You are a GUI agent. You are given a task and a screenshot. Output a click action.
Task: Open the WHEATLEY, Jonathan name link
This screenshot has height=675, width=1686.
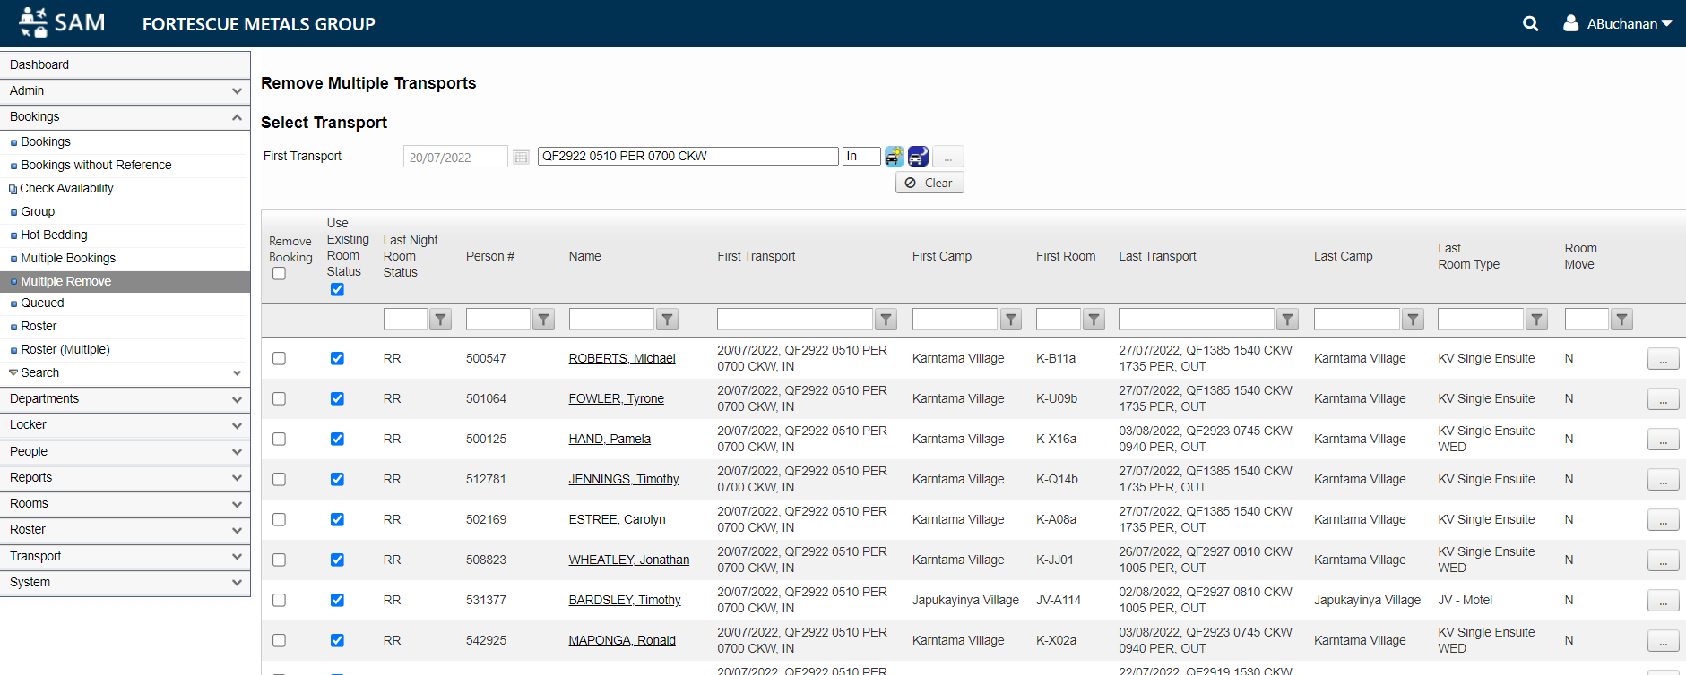pyautogui.click(x=629, y=560)
